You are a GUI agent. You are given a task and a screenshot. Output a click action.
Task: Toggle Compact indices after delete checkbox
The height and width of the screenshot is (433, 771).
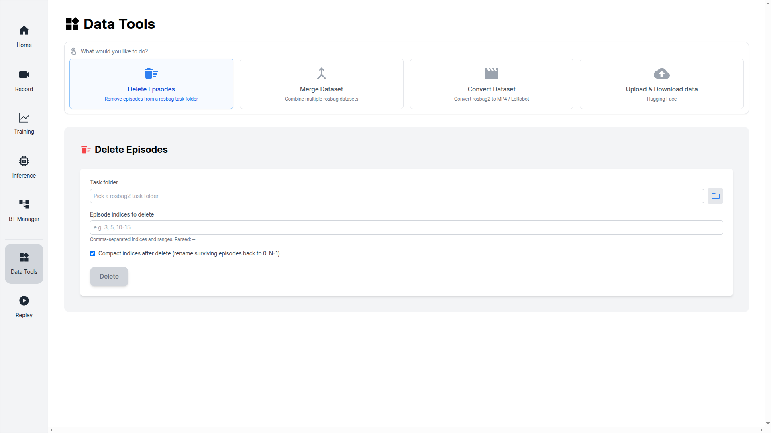(x=93, y=253)
